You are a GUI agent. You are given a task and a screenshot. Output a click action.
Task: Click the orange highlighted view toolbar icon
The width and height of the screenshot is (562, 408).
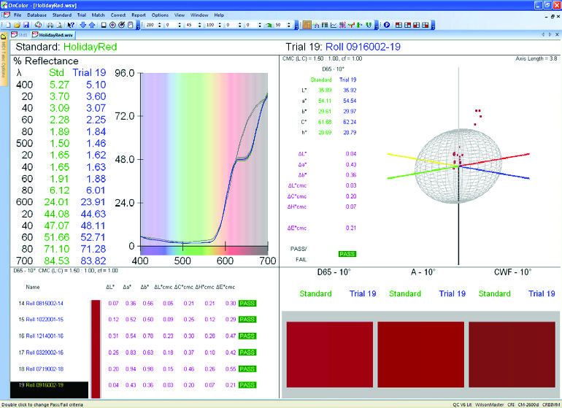[x=307, y=25]
